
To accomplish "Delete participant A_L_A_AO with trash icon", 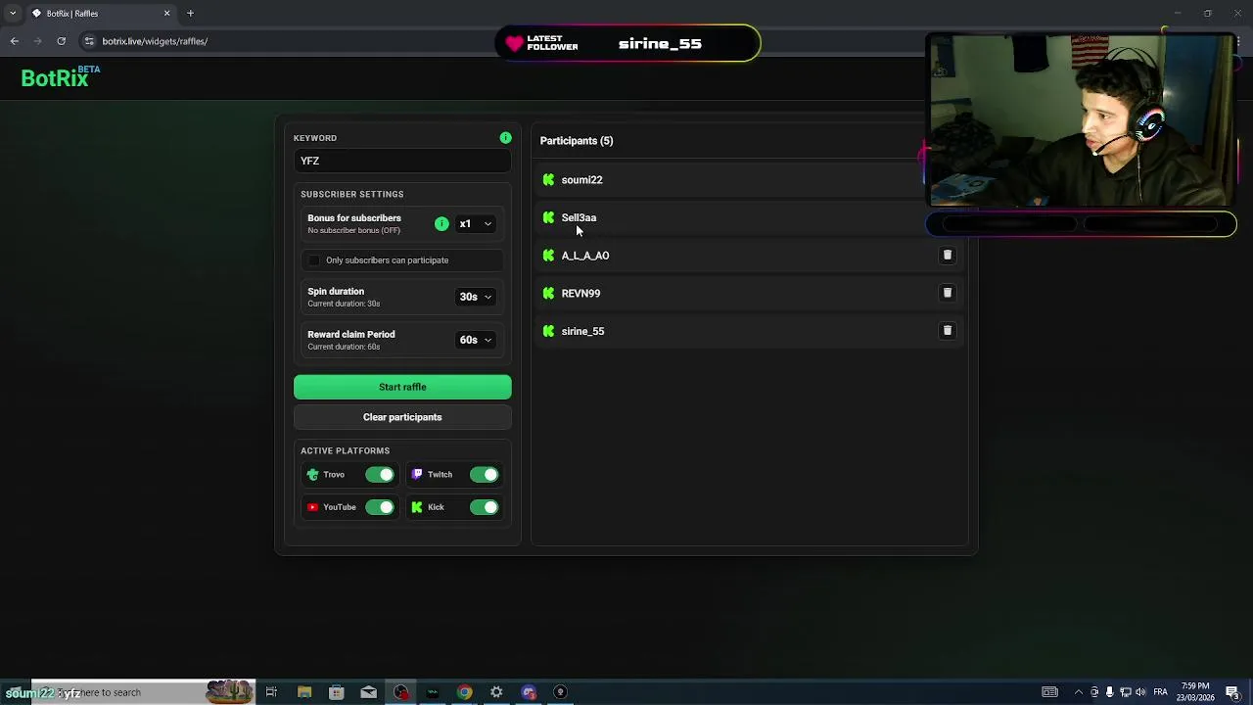I will (947, 256).
